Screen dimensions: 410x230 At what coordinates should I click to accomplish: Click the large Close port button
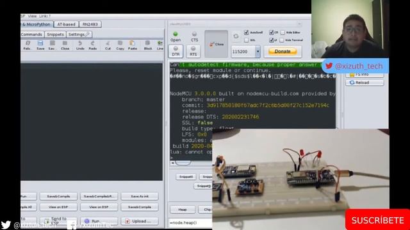coord(217,44)
